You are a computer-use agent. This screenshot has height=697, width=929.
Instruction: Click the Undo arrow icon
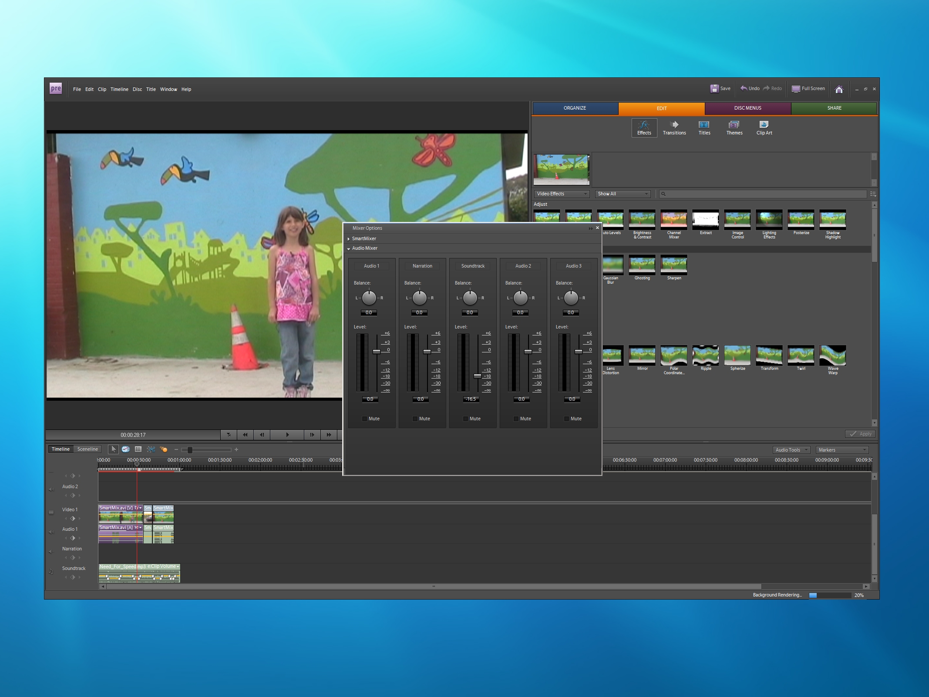click(744, 88)
